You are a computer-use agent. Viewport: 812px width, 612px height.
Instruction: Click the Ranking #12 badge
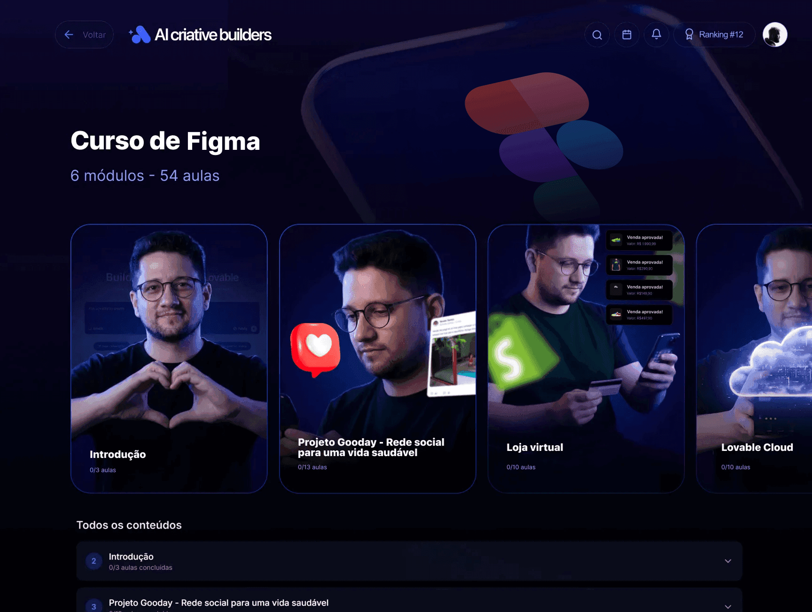click(714, 35)
